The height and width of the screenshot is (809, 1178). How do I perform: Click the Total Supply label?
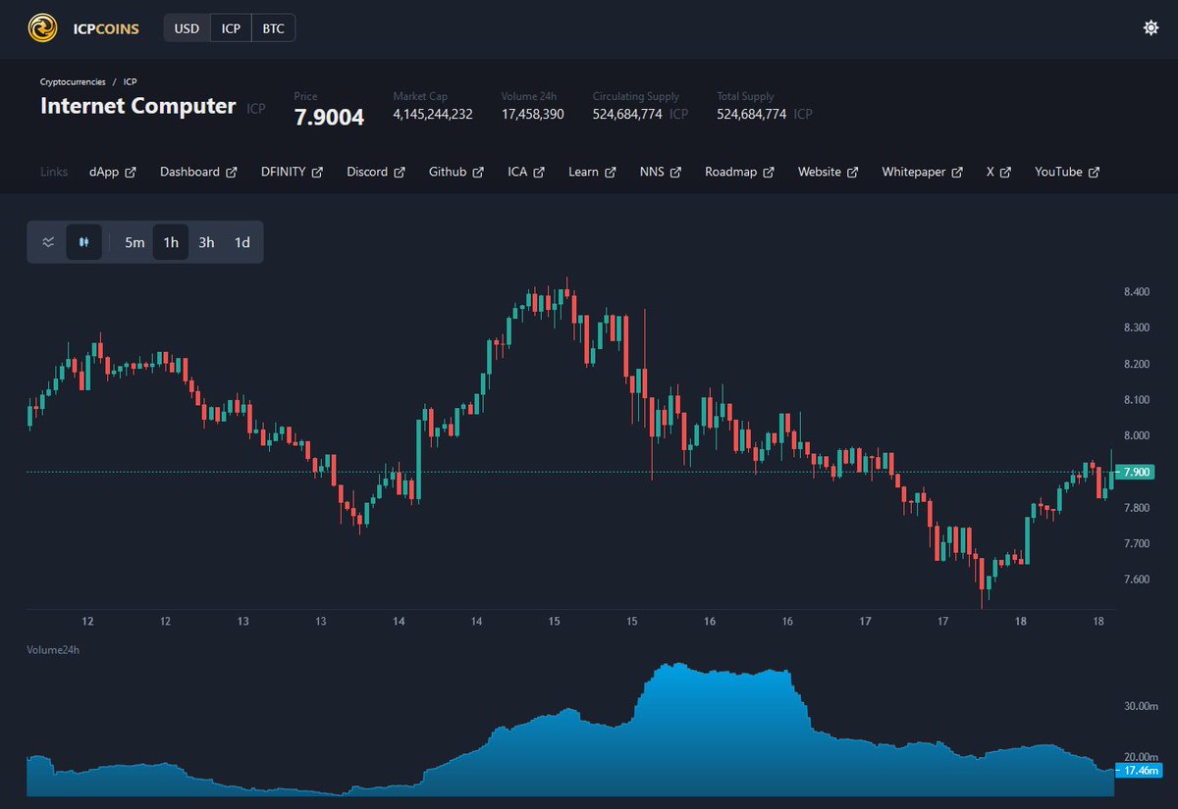pos(745,97)
